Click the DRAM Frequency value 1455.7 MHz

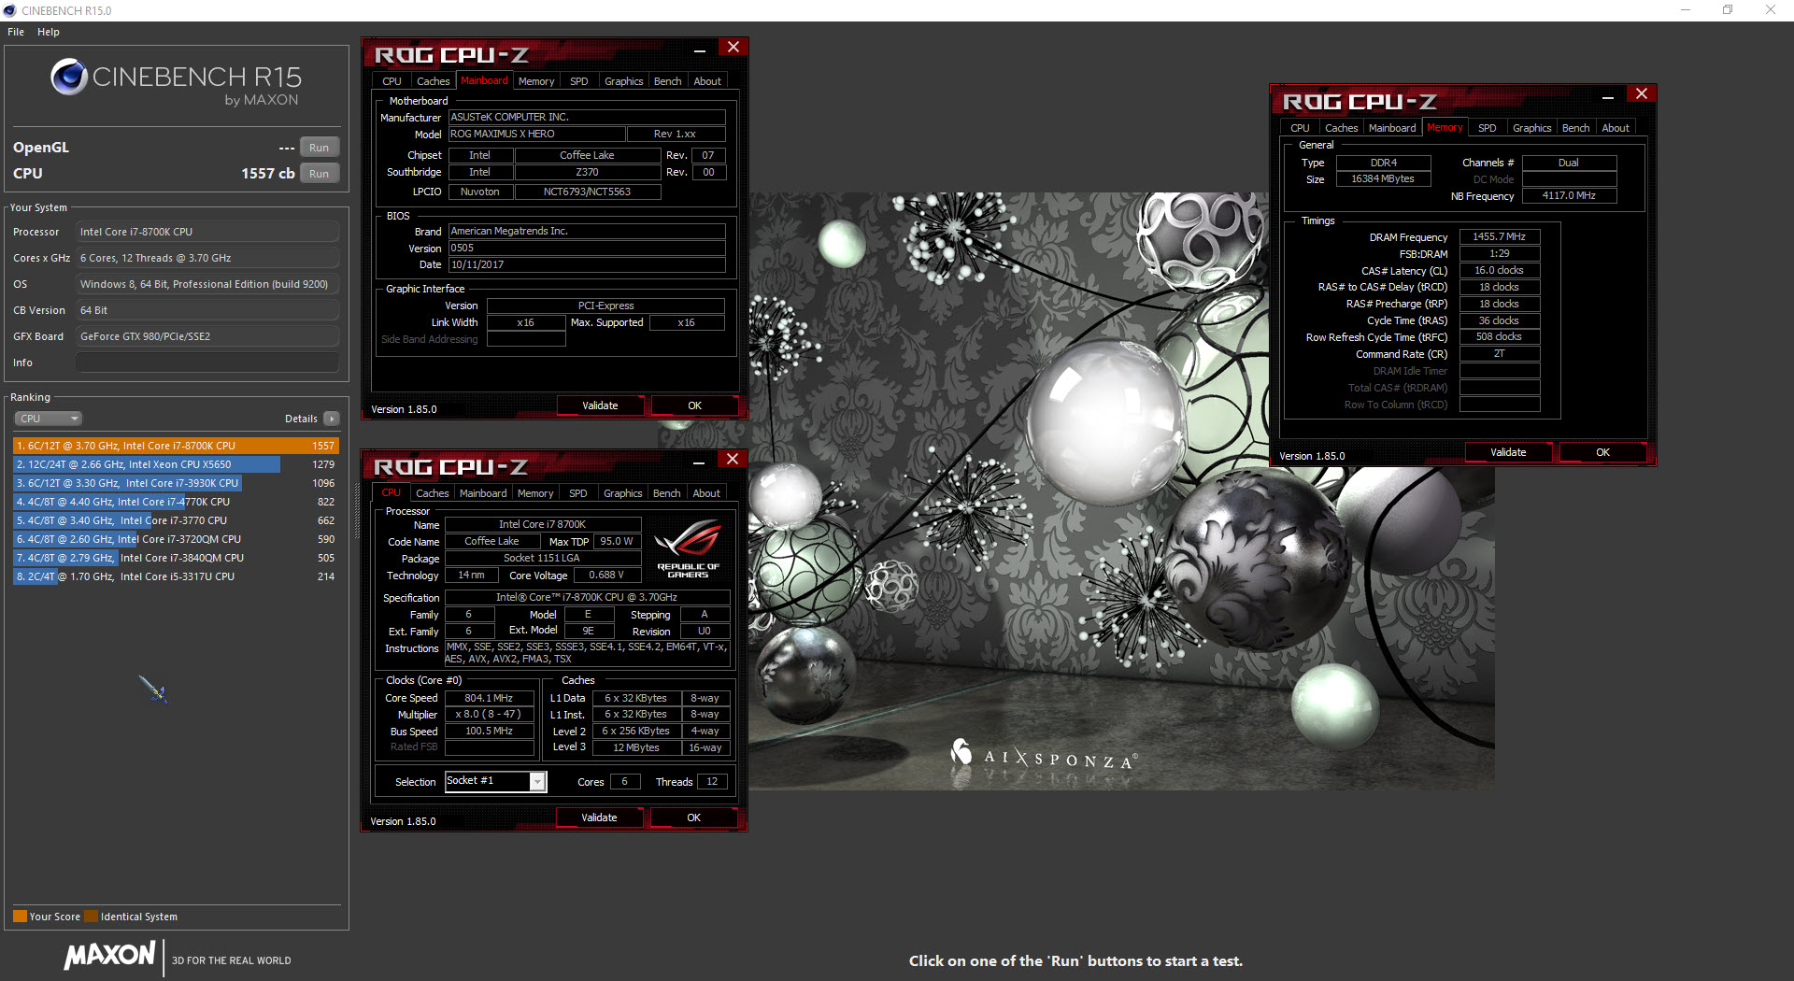[x=1499, y=237]
